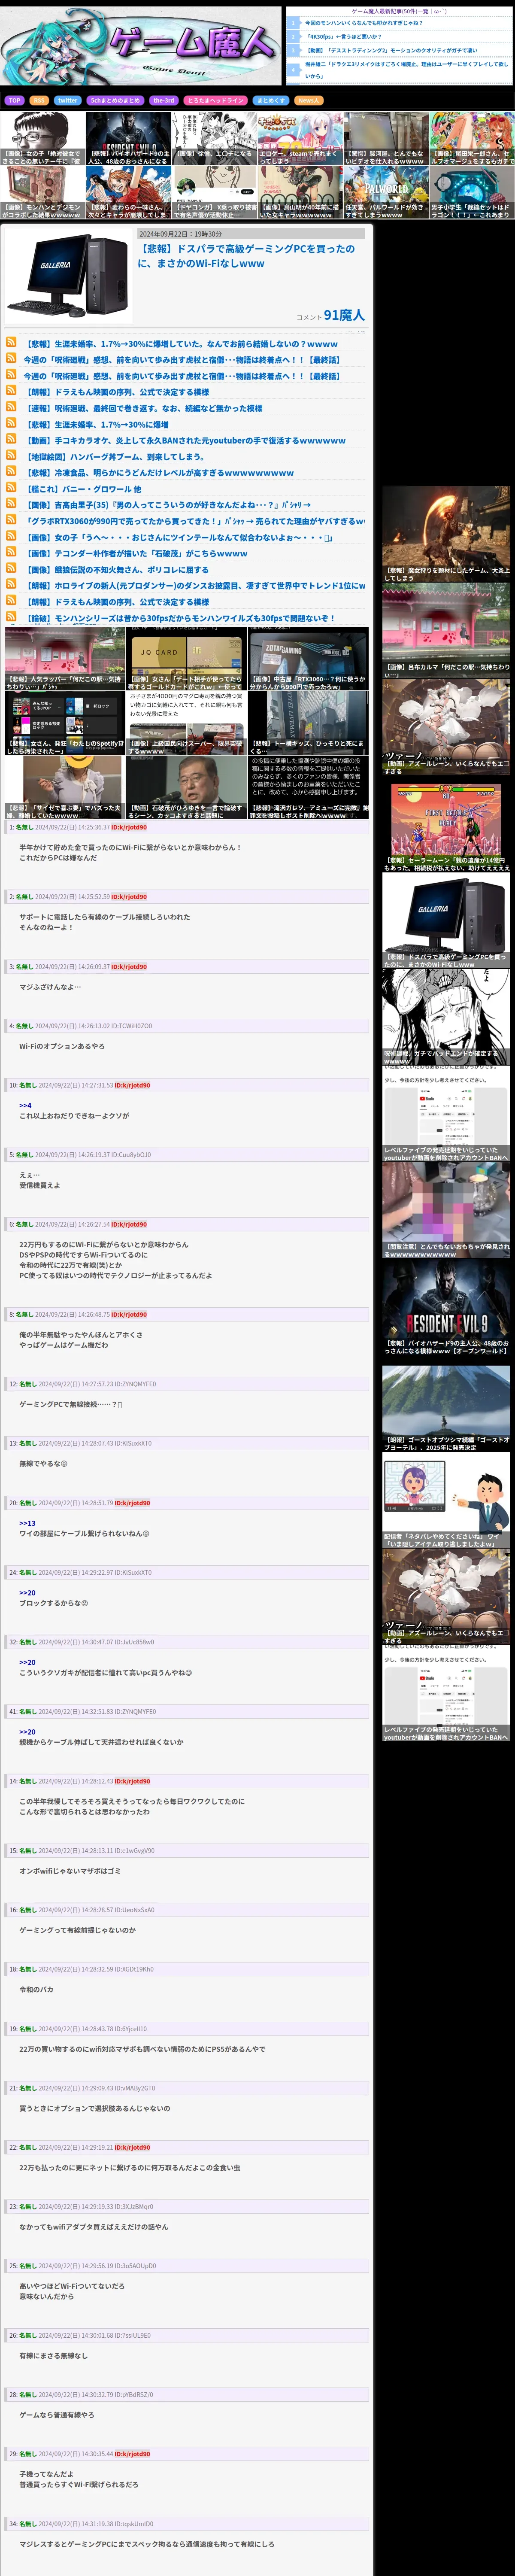Click RSS icon beside ハンバーグ丼ブーム row
The width and height of the screenshot is (515, 2576).
tap(11, 455)
